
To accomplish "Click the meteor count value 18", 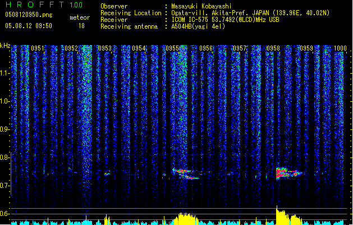I will click(x=81, y=26).
